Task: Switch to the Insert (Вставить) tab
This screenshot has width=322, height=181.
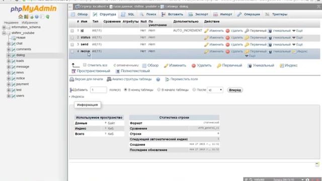Action: click(x=172, y=15)
